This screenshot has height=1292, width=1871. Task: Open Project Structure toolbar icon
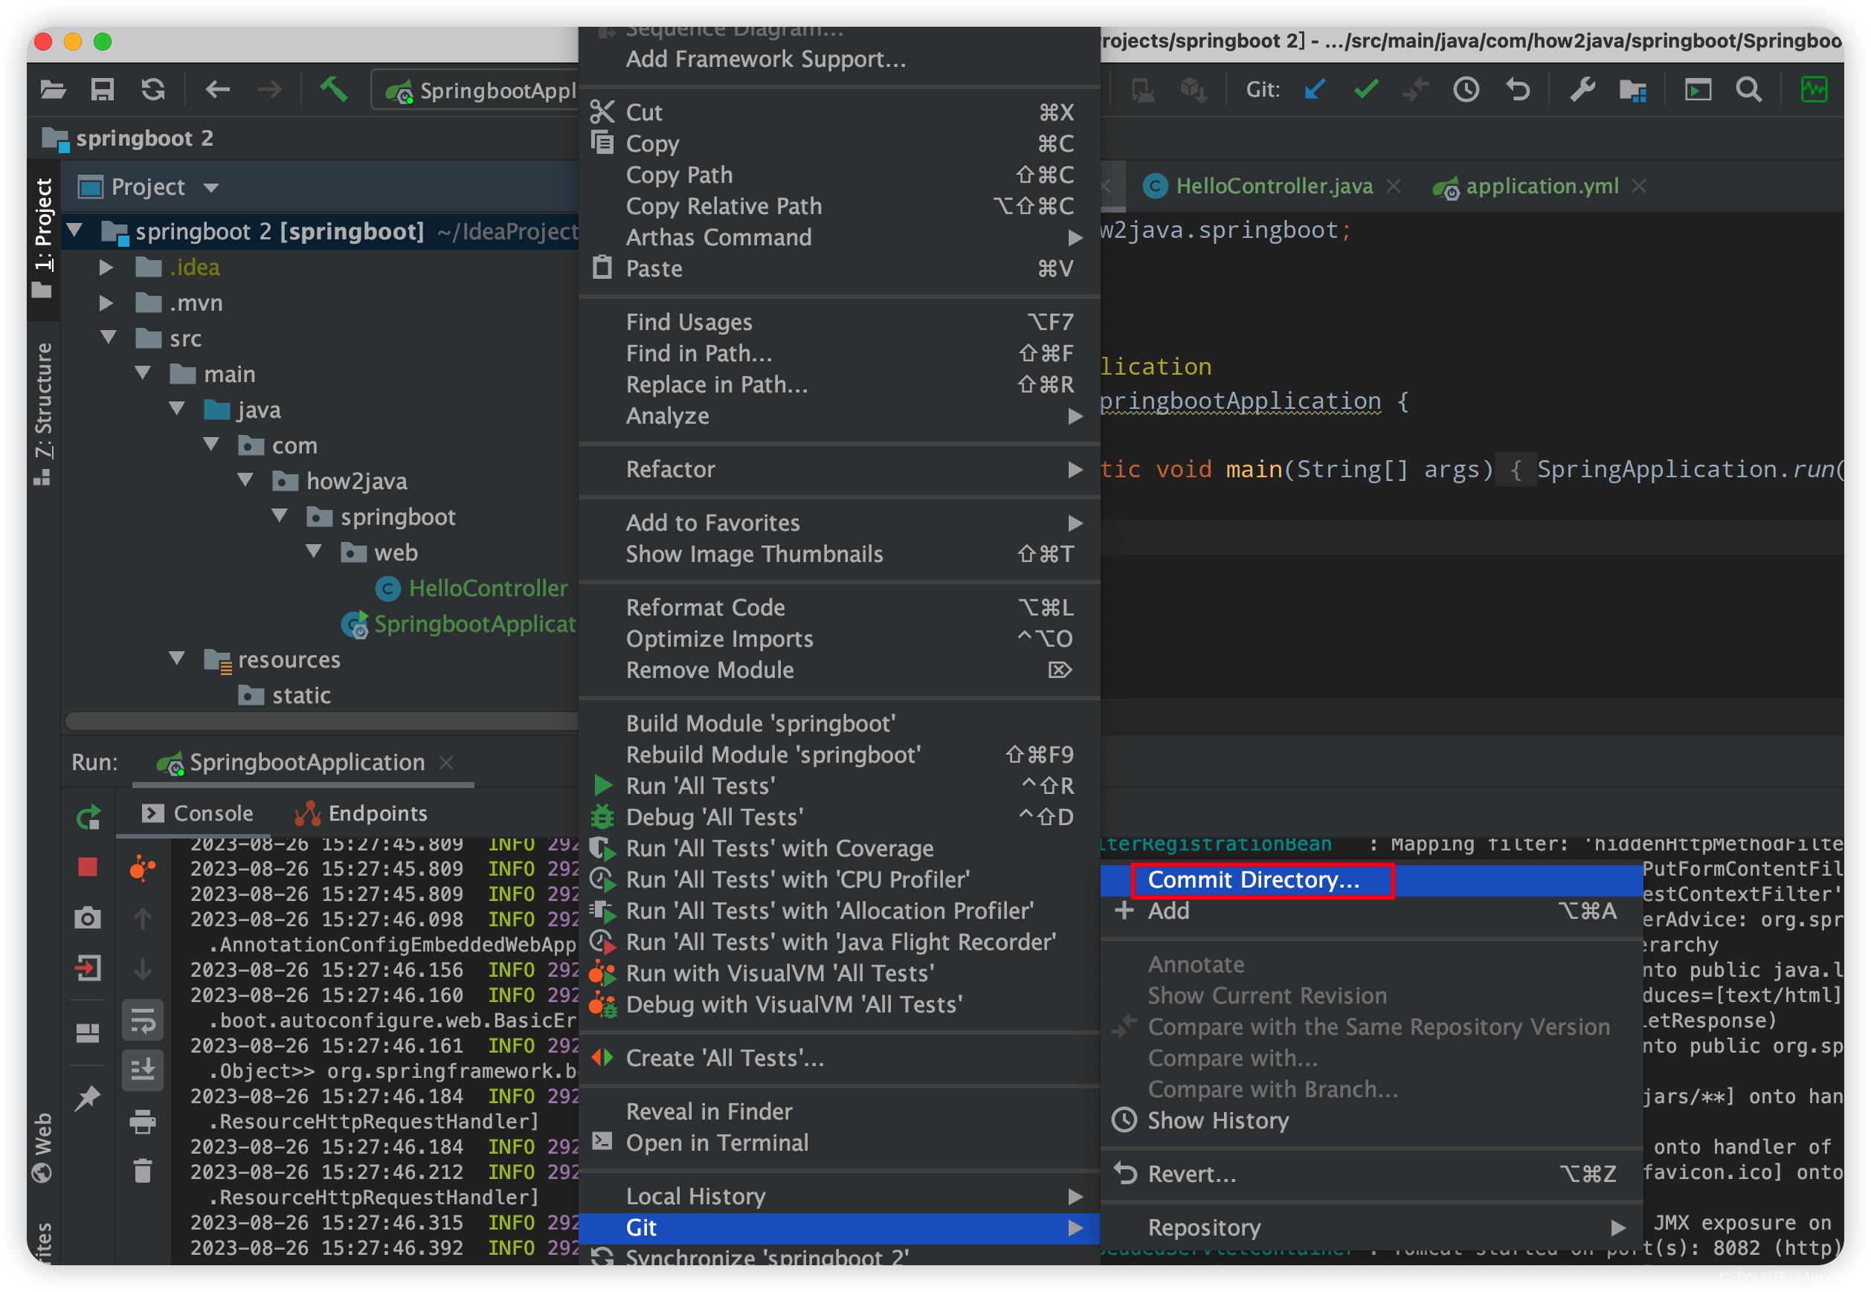(x=1633, y=90)
